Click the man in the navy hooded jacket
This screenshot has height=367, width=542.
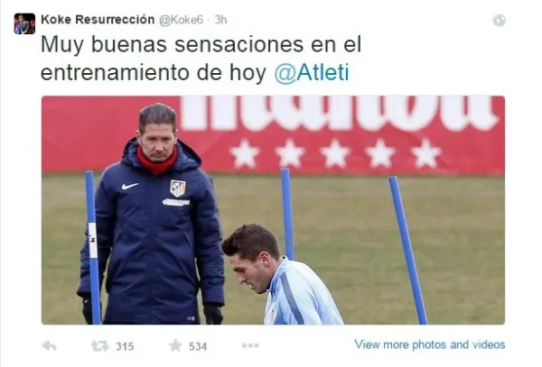pyautogui.click(x=152, y=214)
